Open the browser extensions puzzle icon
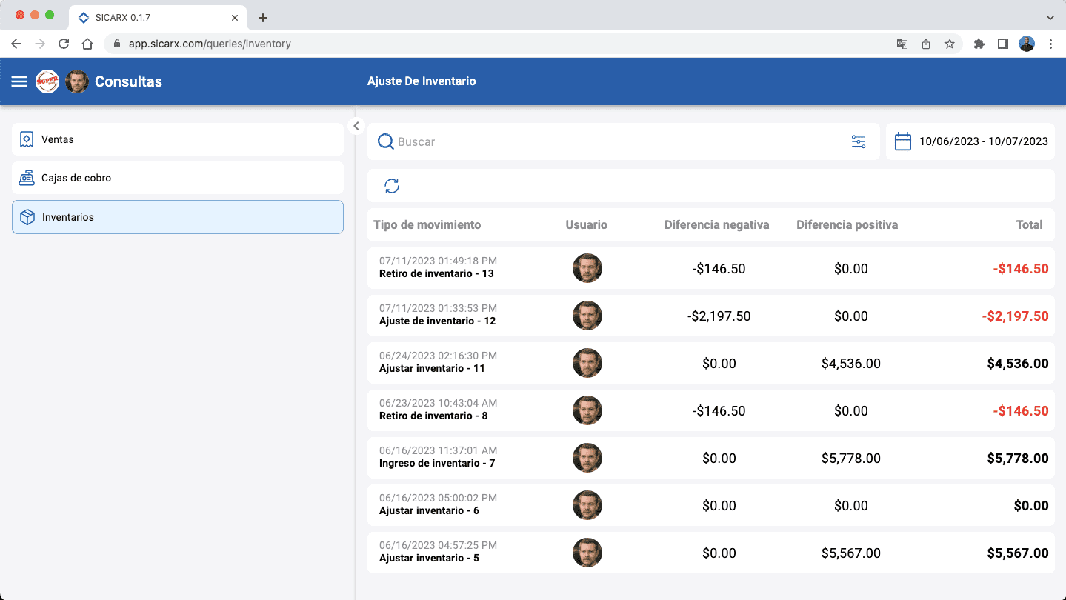 tap(979, 44)
